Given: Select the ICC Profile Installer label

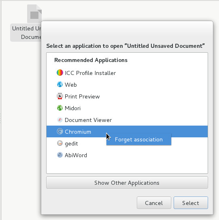Looking at the screenshot, I should pos(90,73).
